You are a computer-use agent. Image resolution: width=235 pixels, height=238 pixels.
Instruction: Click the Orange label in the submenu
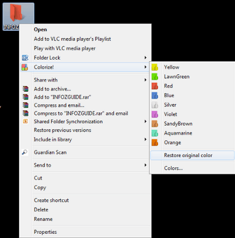[172, 143]
